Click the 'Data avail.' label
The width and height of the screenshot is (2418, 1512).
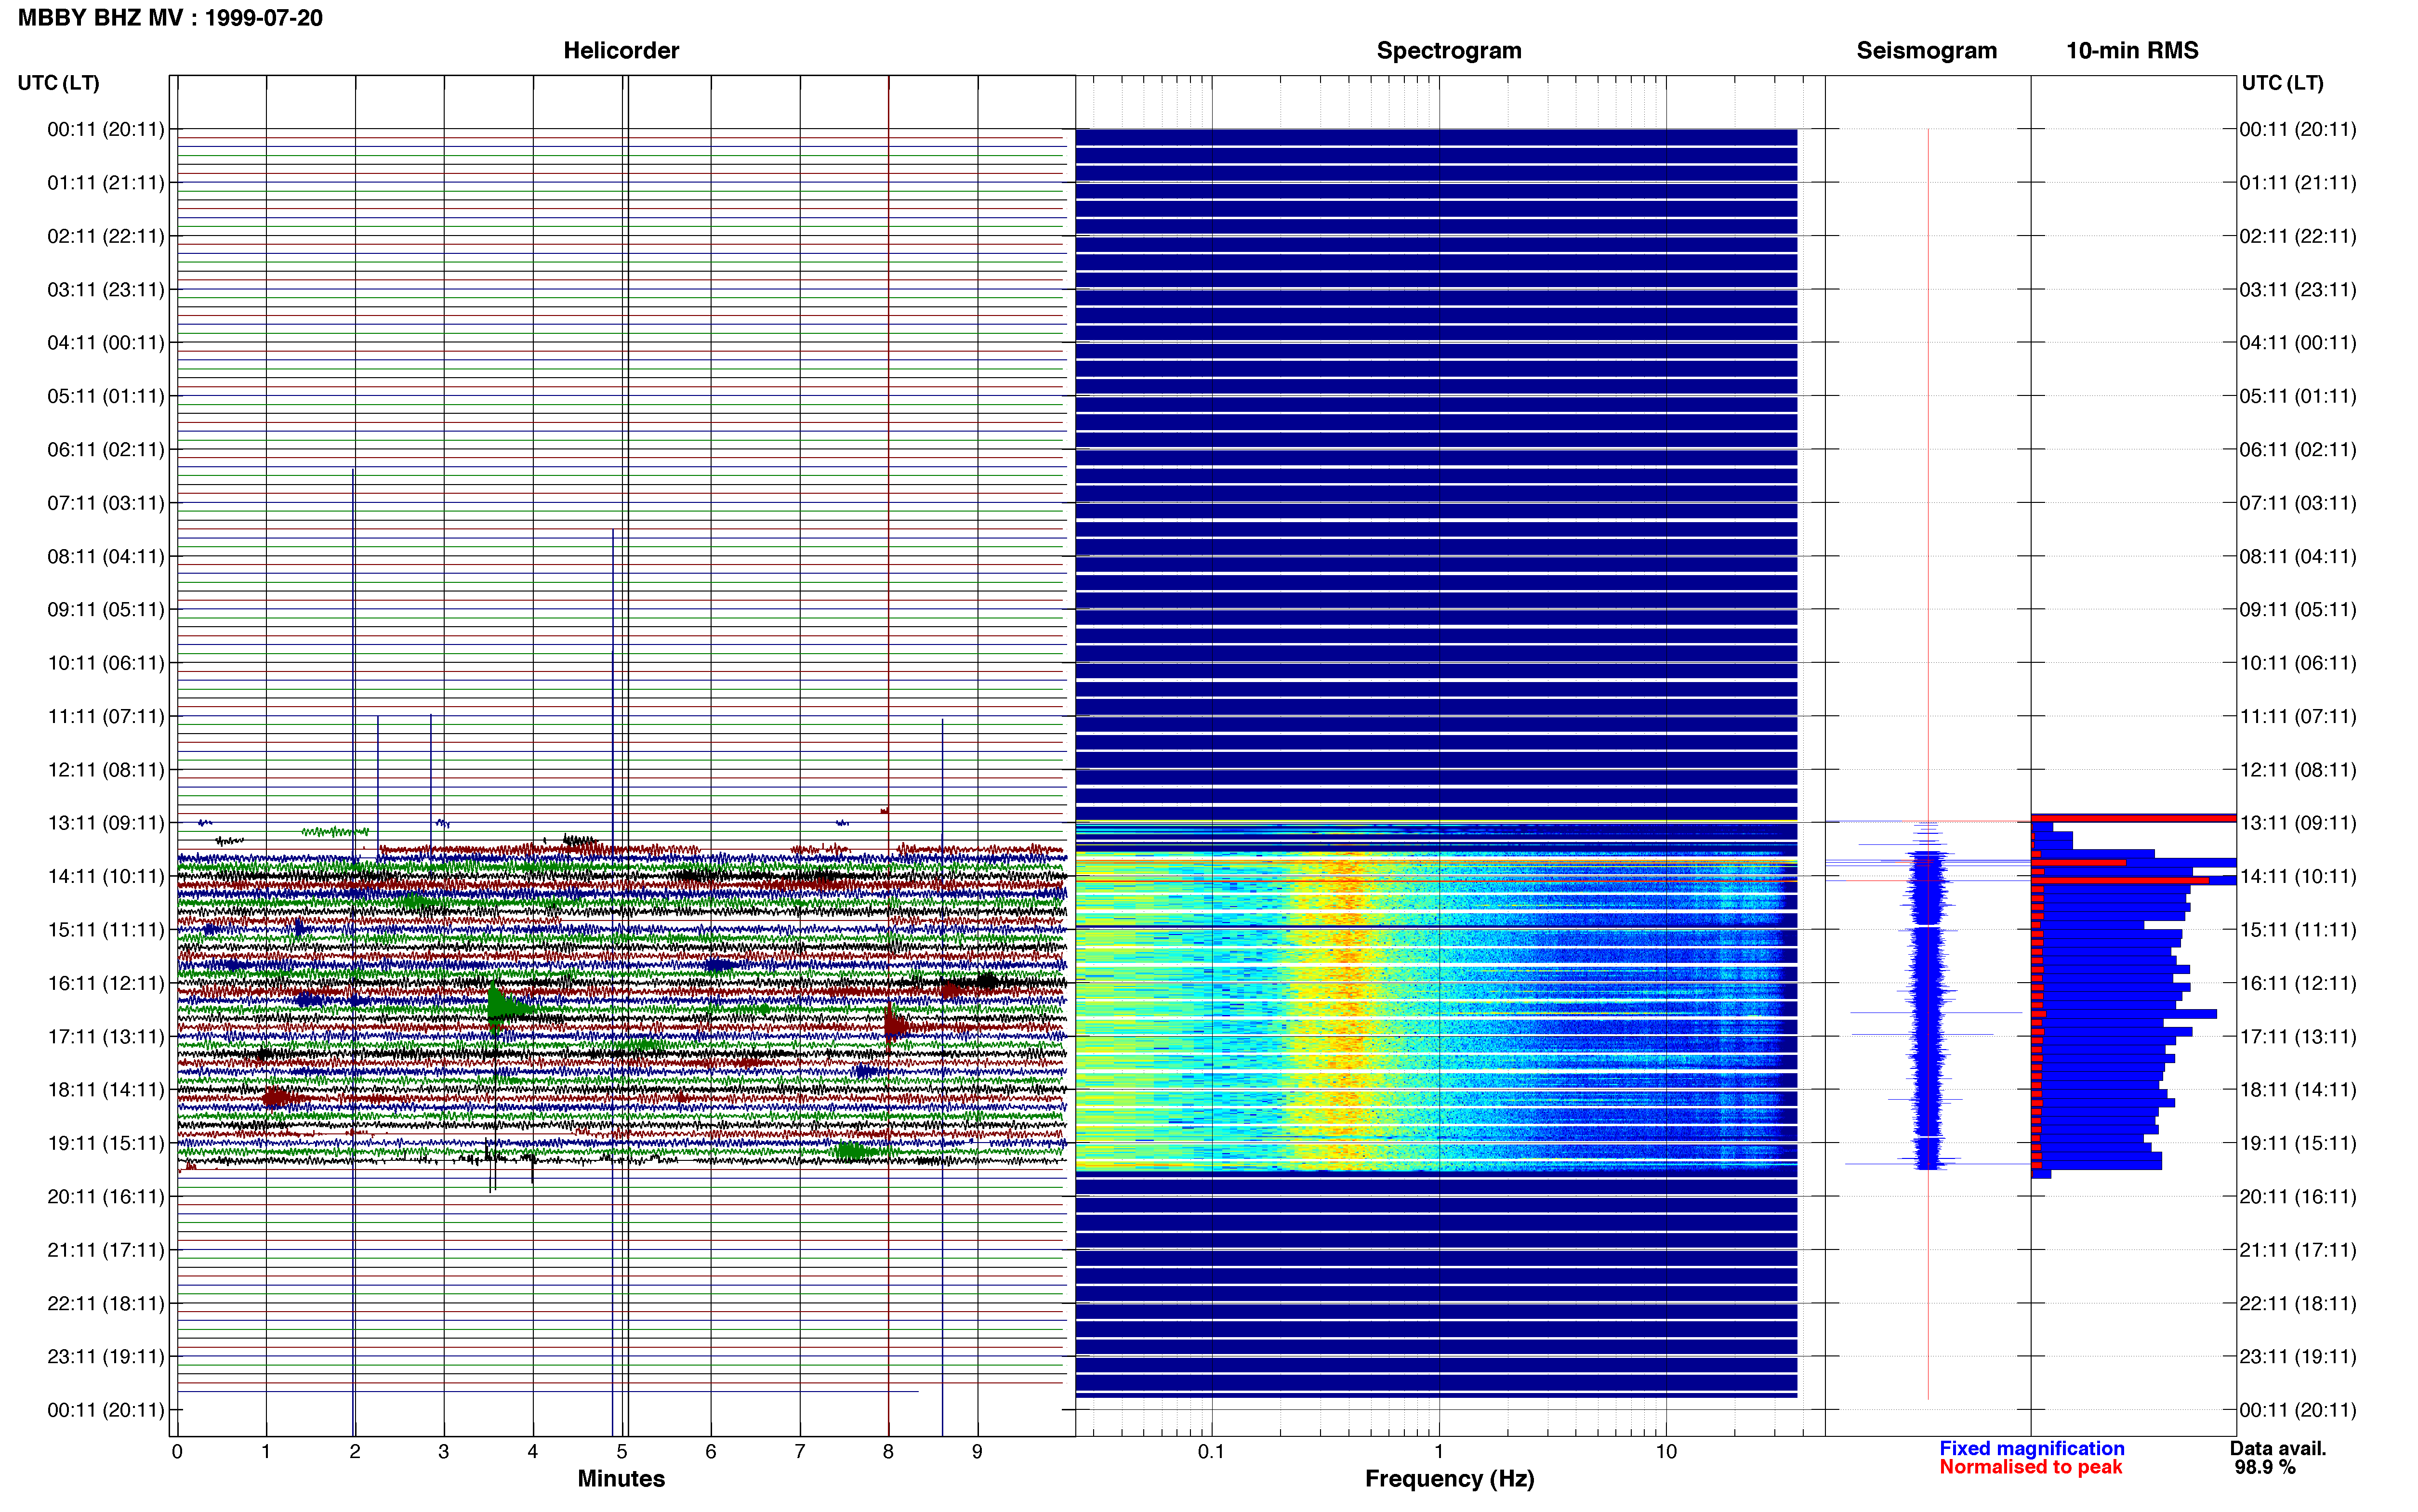[x=2278, y=1448]
